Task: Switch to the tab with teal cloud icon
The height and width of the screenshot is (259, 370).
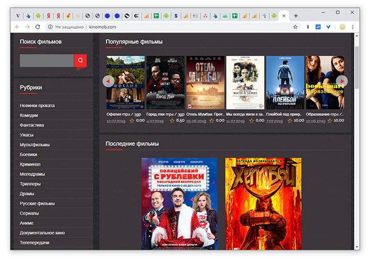Action: point(225,16)
